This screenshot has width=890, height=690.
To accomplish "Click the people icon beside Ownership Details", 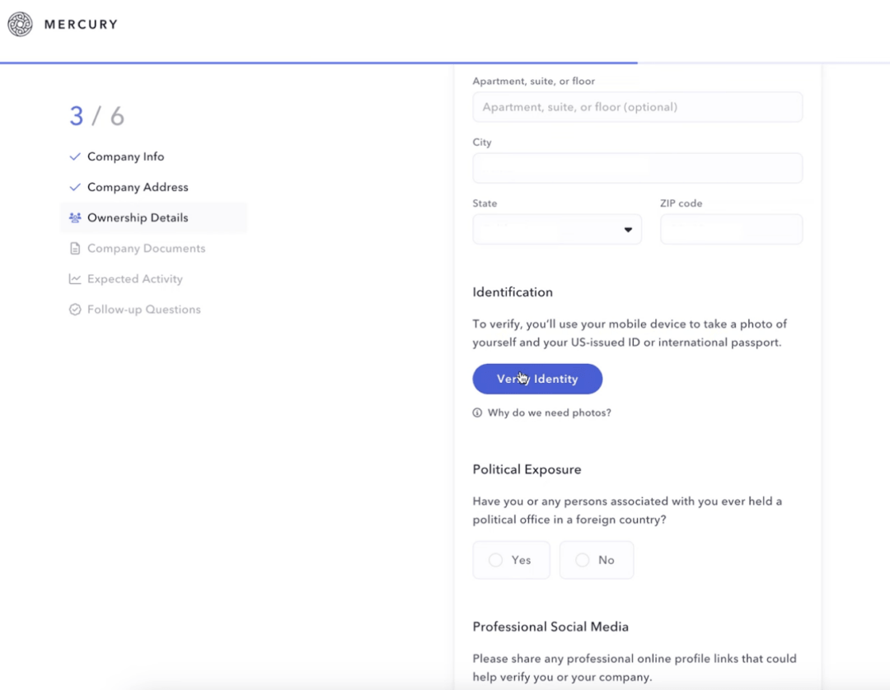I will (x=74, y=217).
